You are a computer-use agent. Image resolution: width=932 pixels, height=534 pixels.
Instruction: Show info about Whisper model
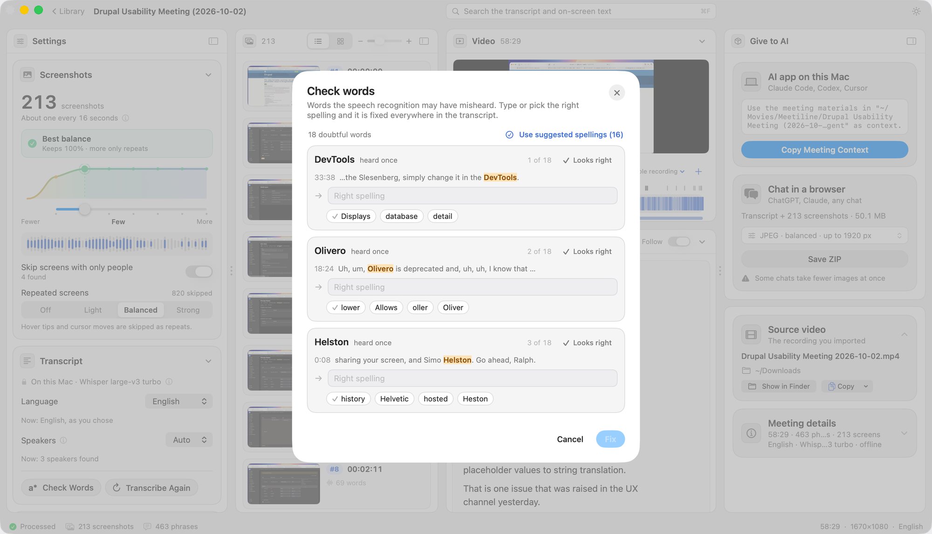coord(169,382)
